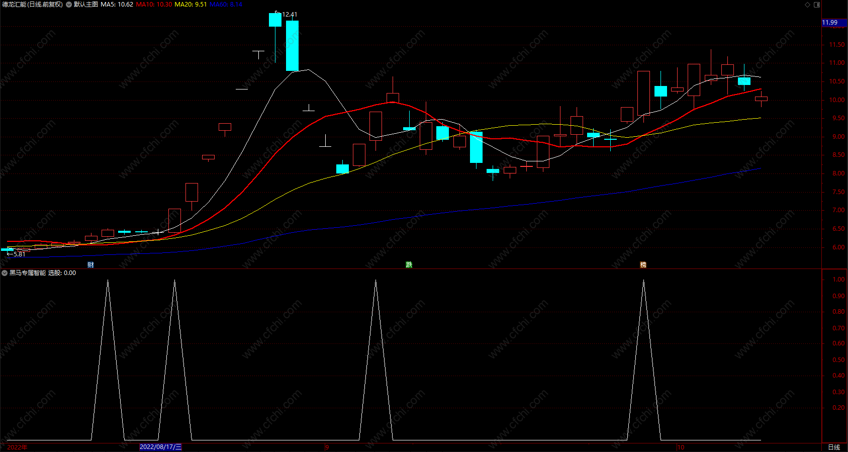Click the 7.00 price axis label

tap(838, 210)
